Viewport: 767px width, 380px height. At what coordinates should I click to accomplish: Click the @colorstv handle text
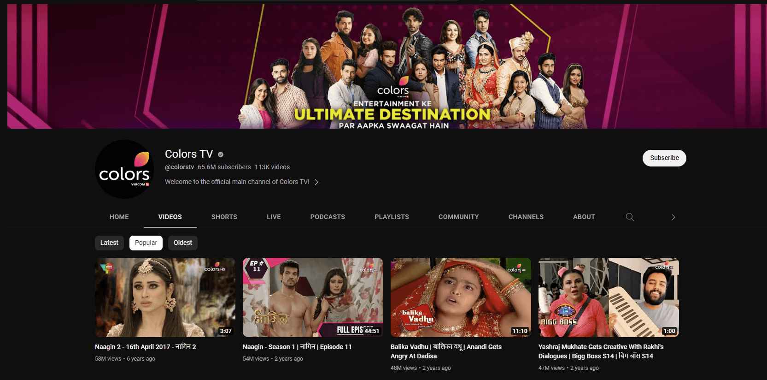[179, 167]
